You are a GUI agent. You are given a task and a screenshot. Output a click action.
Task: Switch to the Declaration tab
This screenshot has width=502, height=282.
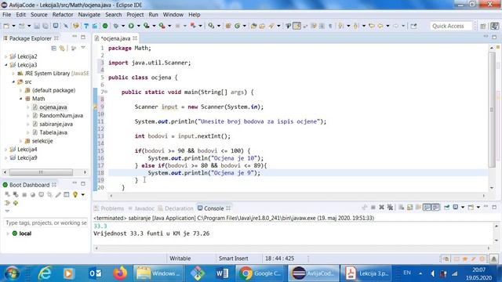coord(176,208)
